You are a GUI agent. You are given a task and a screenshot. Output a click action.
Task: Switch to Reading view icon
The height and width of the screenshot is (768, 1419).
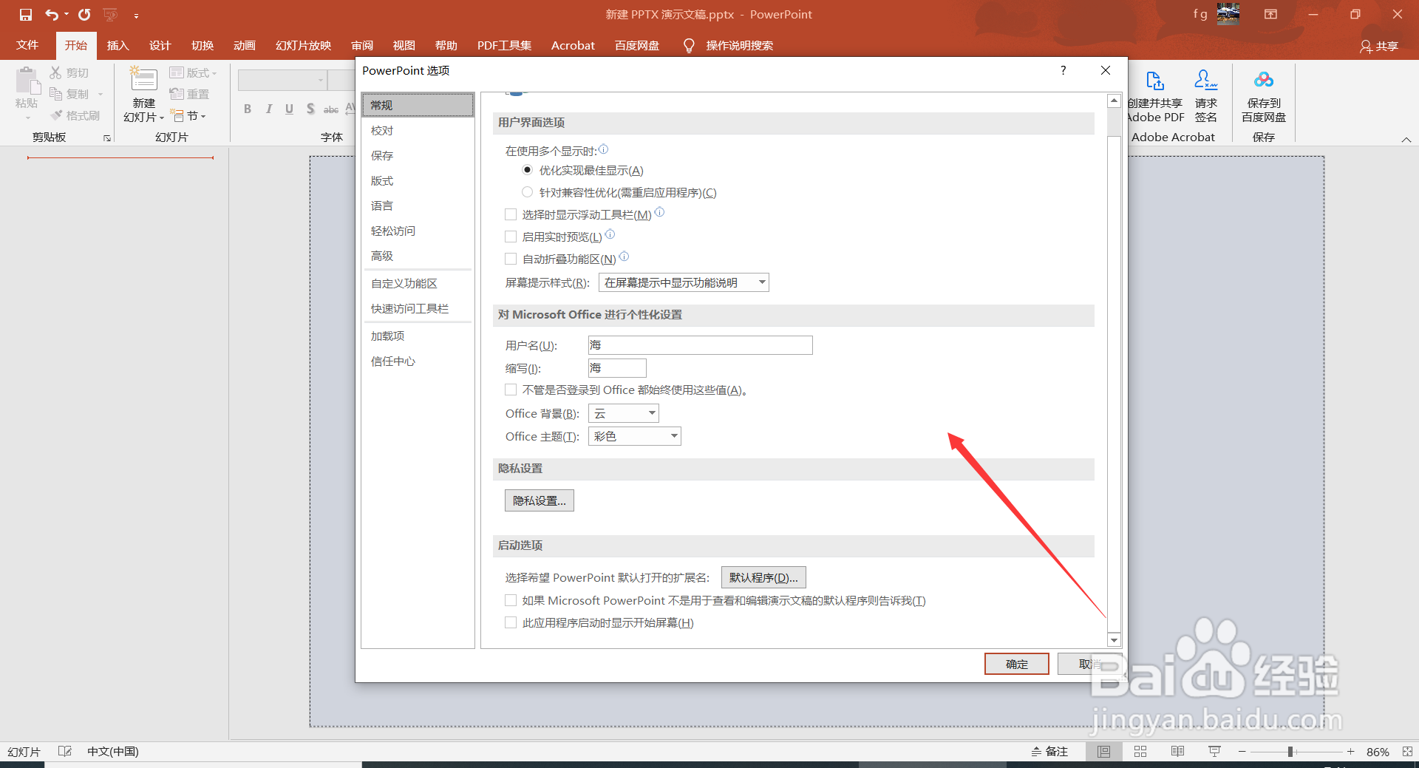pyautogui.click(x=1177, y=751)
